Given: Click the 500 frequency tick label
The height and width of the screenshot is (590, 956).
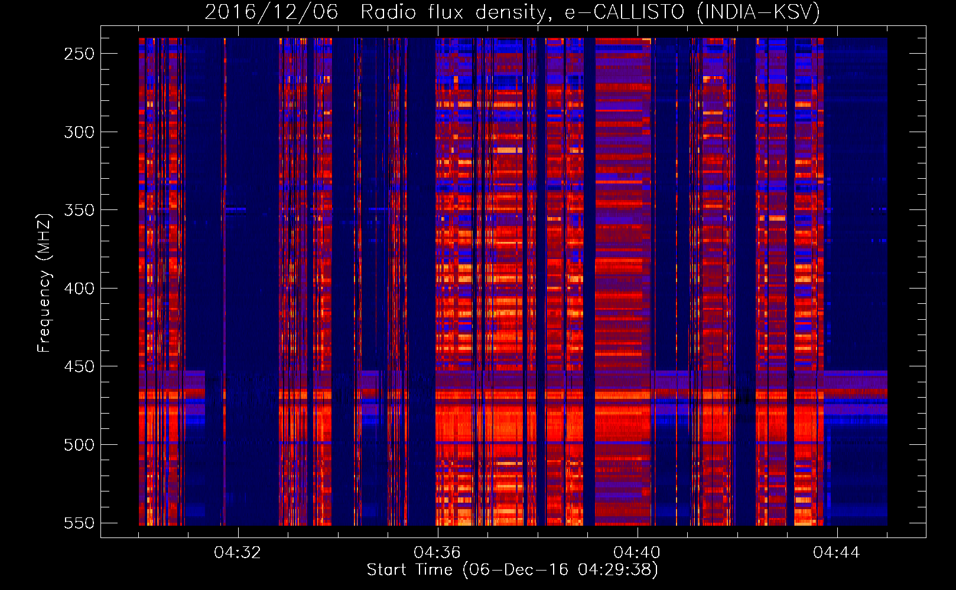Looking at the screenshot, I should point(79,445).
